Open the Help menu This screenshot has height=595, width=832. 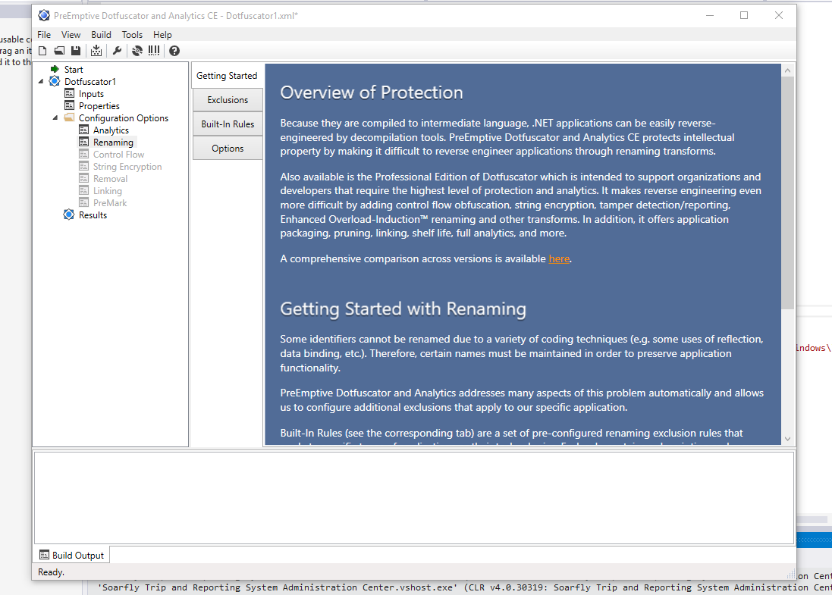(162, 34)
